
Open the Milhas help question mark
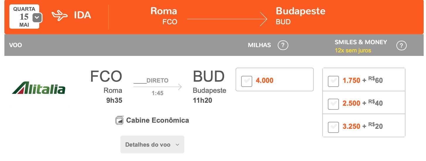point(283,45)
